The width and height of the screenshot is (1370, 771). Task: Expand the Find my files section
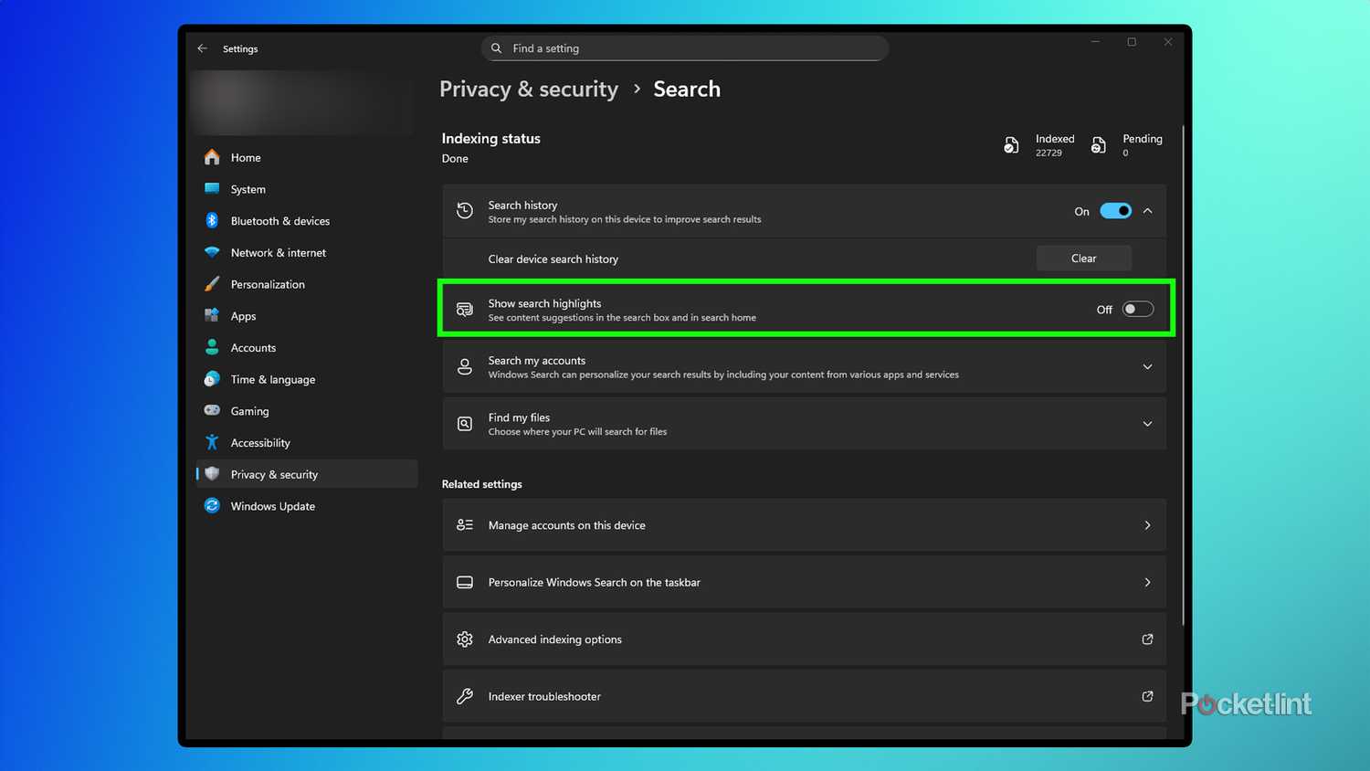(1148, 423)
